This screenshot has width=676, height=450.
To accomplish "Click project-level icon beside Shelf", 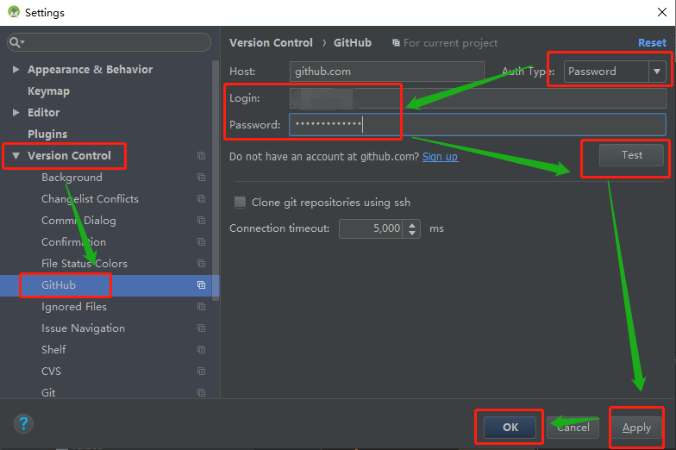I will point(202,350).
